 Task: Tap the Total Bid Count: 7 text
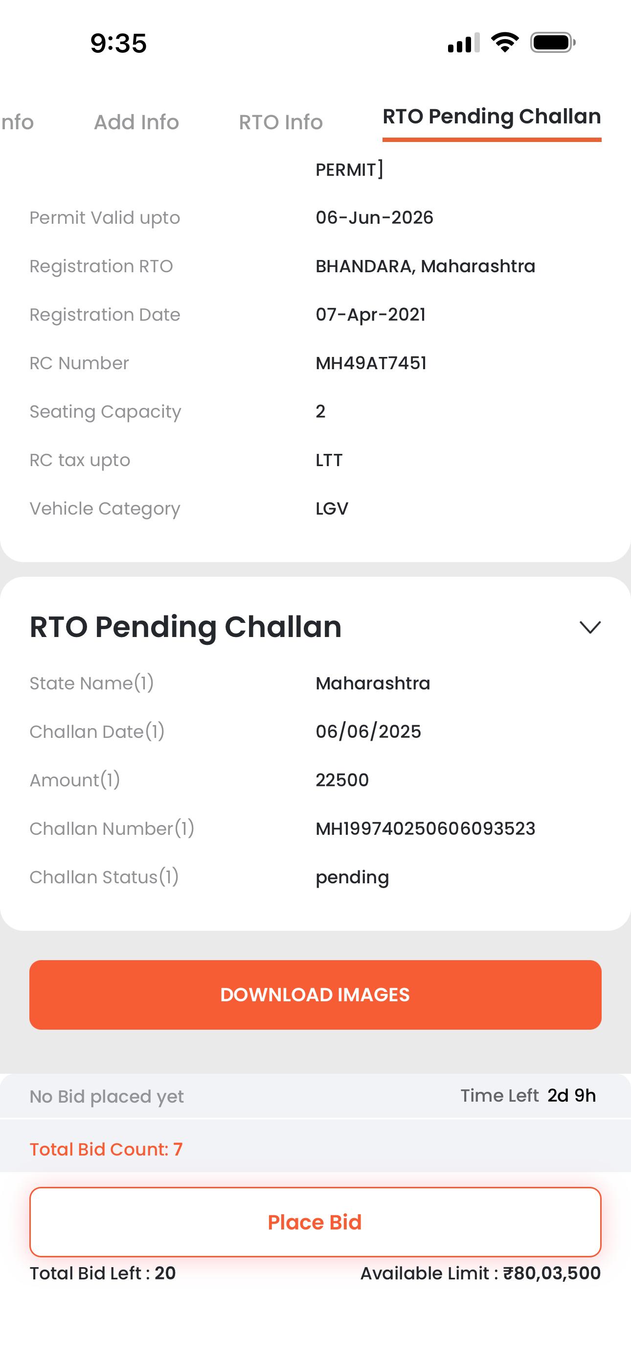coord(106,1149)
